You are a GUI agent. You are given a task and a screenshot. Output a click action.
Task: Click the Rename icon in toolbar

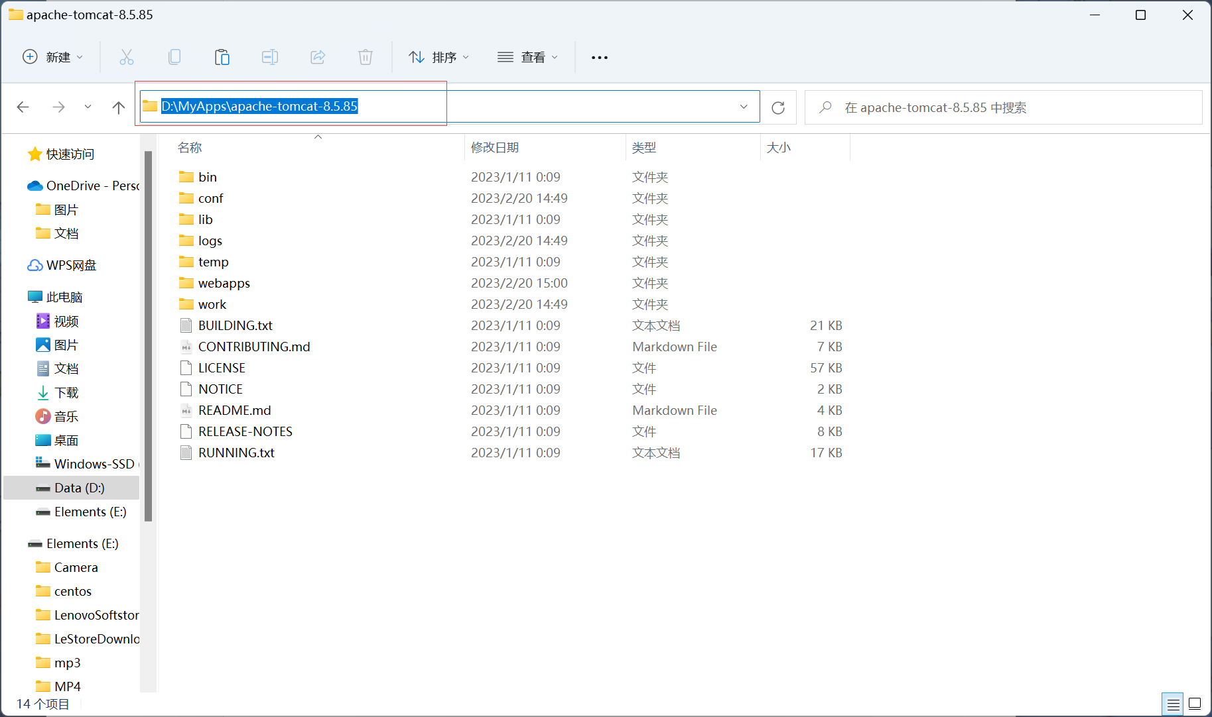tap(270, 58)
